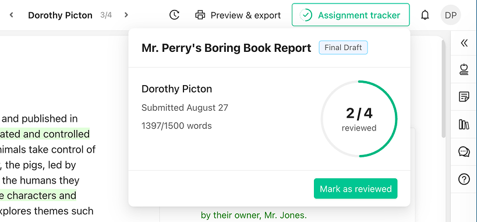Go to next student with right chevron
The width and height of the screenshot is (477, 222).
(126, 15)
